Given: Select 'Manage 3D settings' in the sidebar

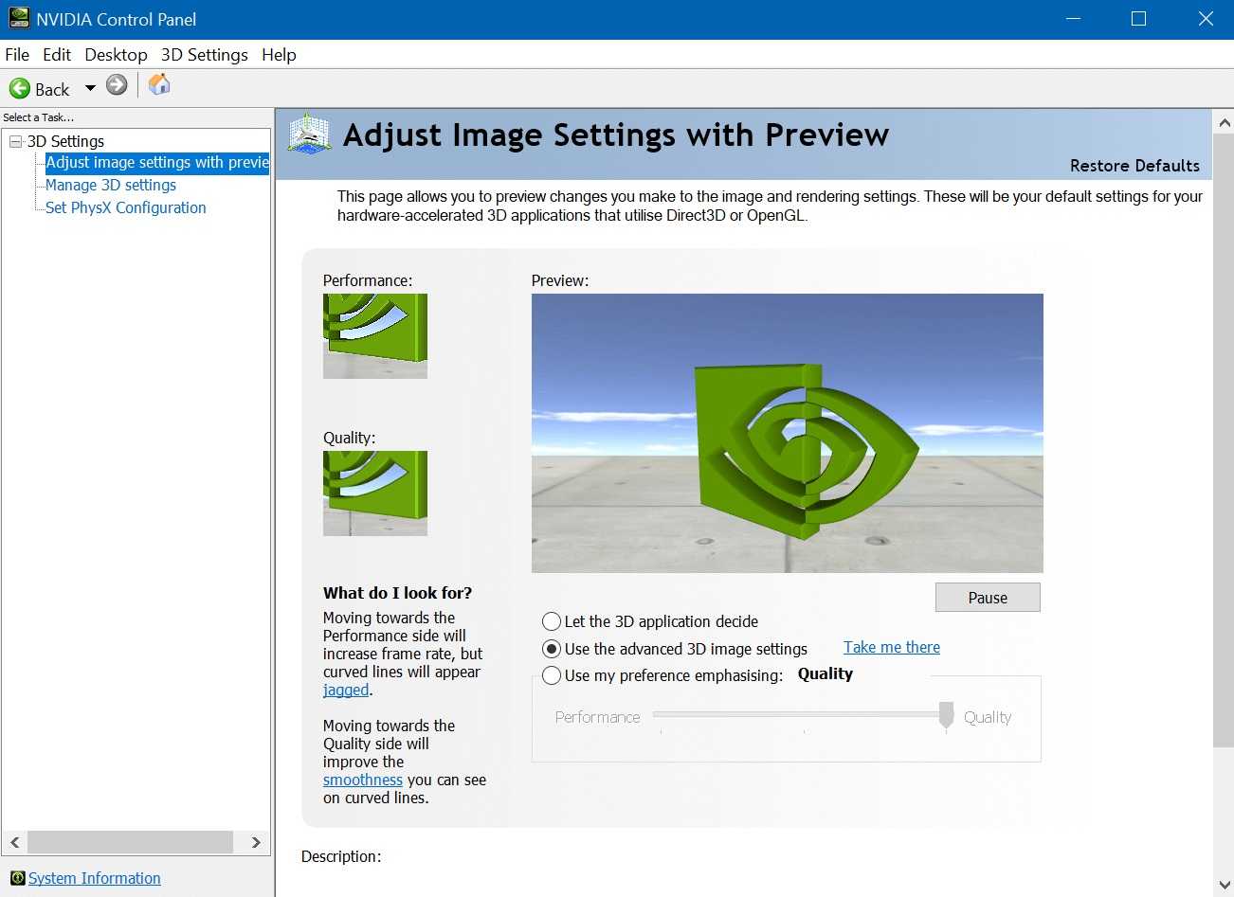Looking at the screenshot, I should pos(110,185).
